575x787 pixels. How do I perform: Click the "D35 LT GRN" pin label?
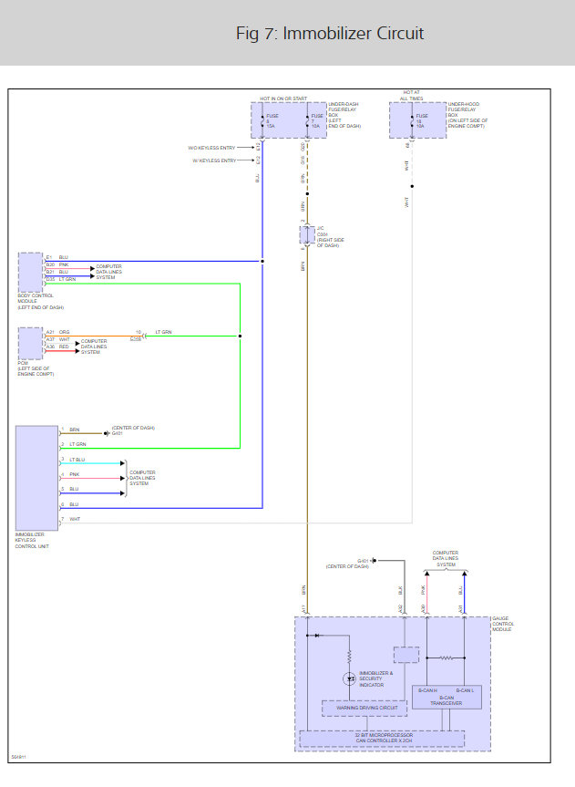(x=61, y=279)
